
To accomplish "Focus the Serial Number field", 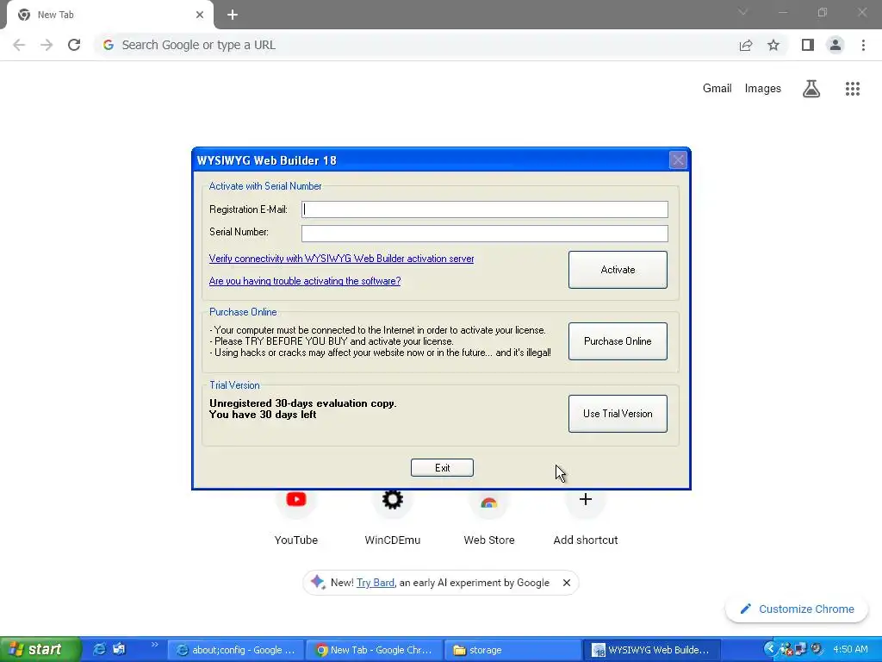I will [484, 233].
